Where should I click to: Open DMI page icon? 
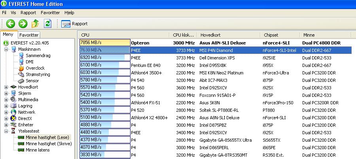point(21,62)
